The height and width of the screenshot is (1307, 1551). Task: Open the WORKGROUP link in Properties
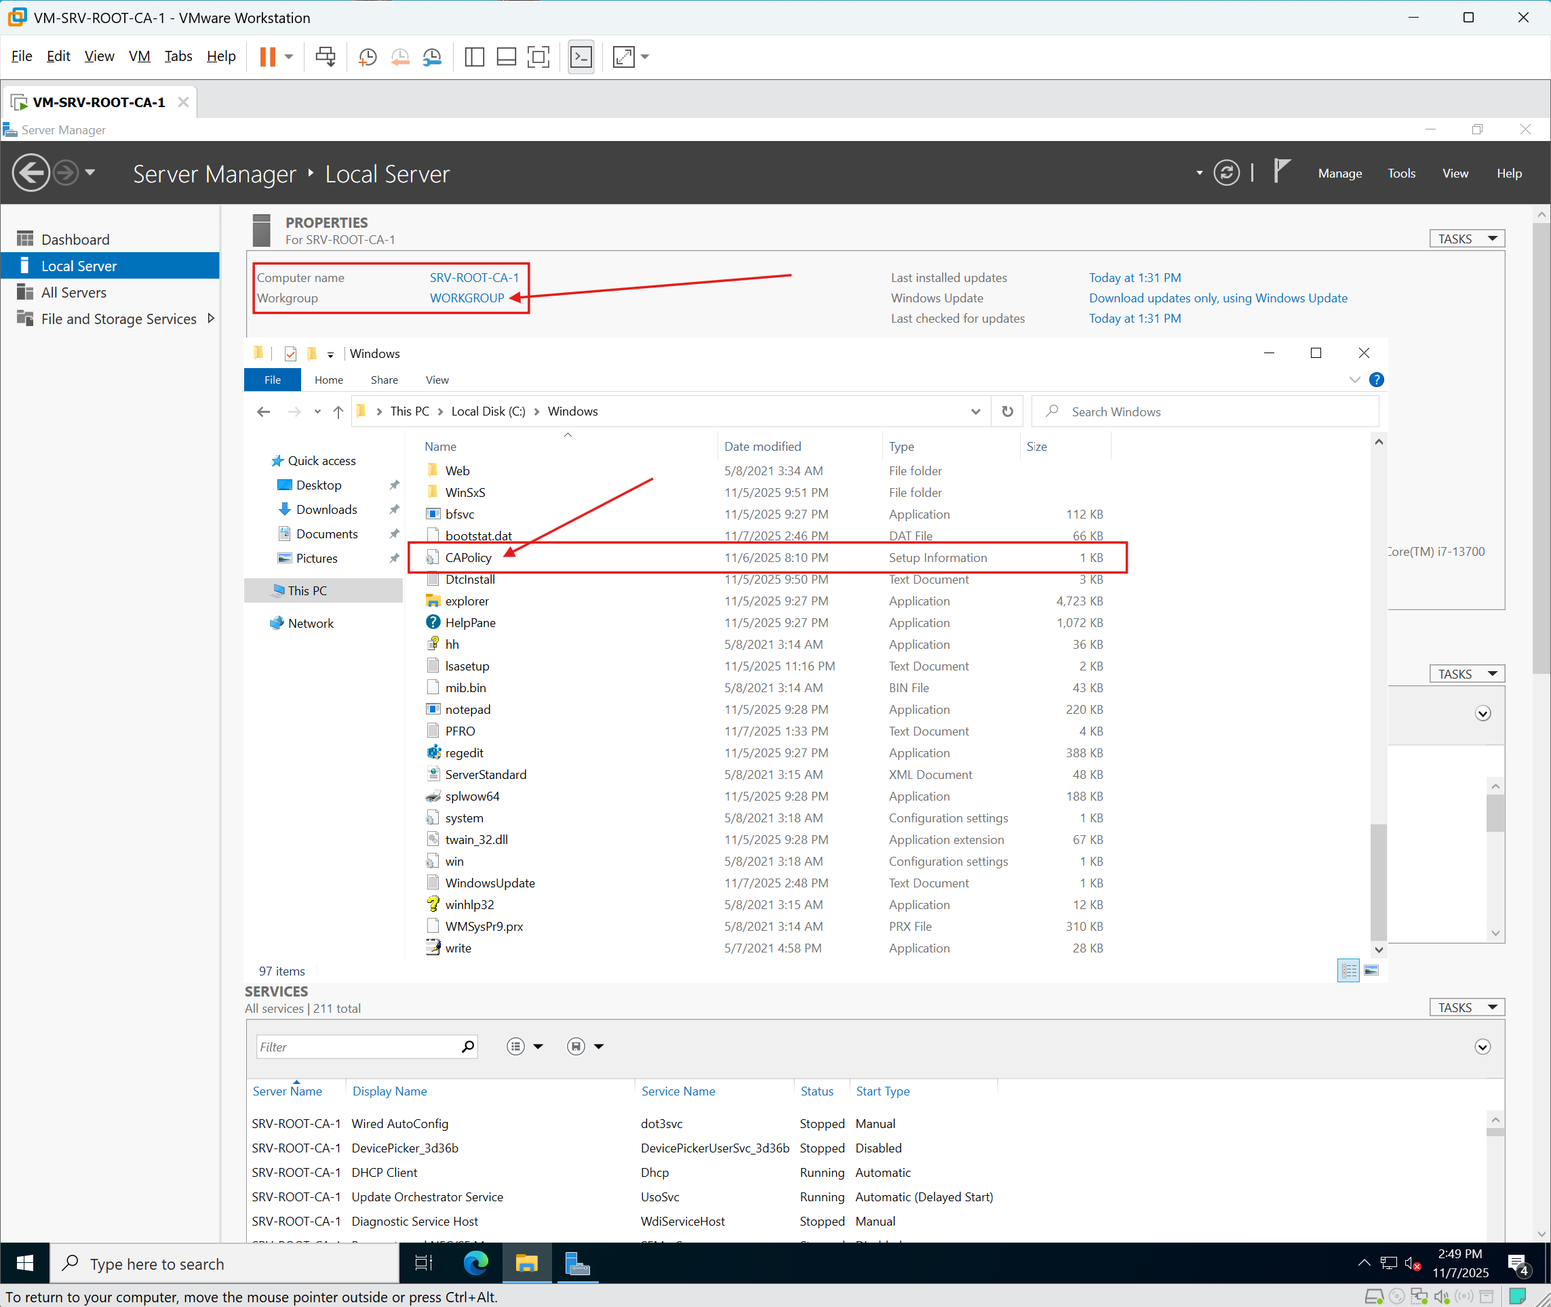point(467,298)
